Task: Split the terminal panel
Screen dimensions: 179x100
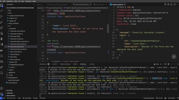Action: coord(165,64)
